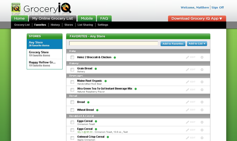Edit the Wheat Bread item
This screenshot has width=237, height=141.
tap(190, 110)
